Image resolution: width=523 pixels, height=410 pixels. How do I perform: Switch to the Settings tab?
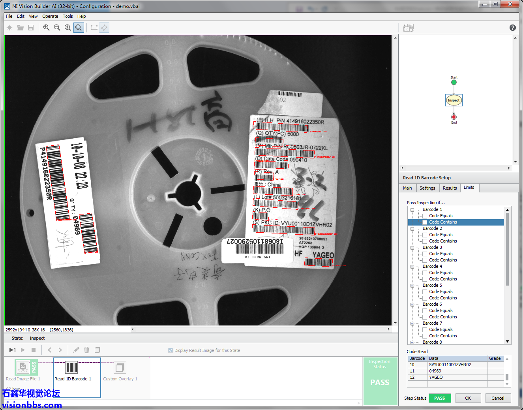(x=427, y=188)
